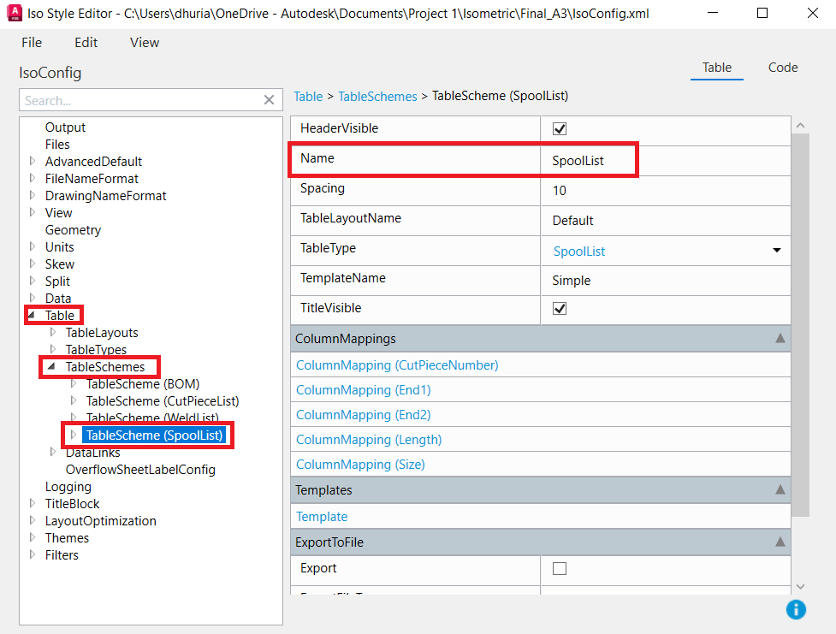Viewport: 836px width, 634px height.
Task: Enable the Export checkbox
Action: [559, 568]
